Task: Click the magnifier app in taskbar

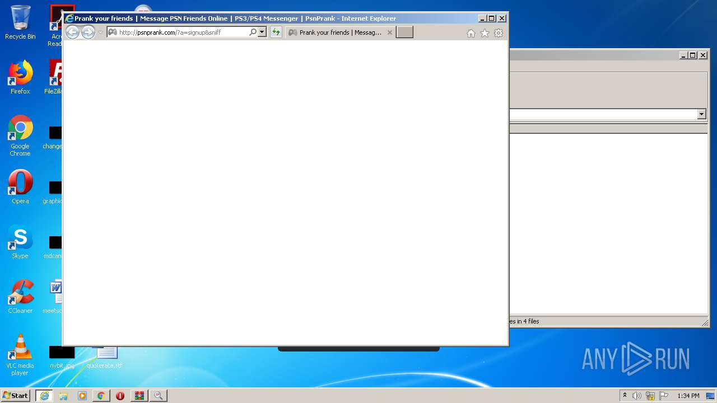Action: [158, 396]
